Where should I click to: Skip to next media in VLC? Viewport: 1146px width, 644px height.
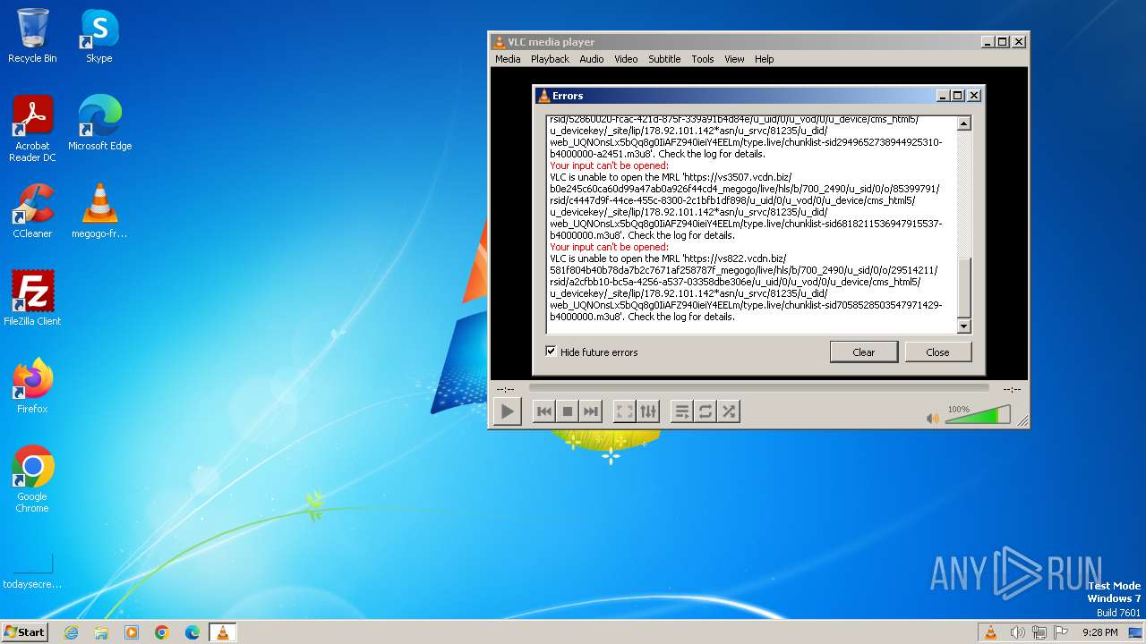coord(590,411)
